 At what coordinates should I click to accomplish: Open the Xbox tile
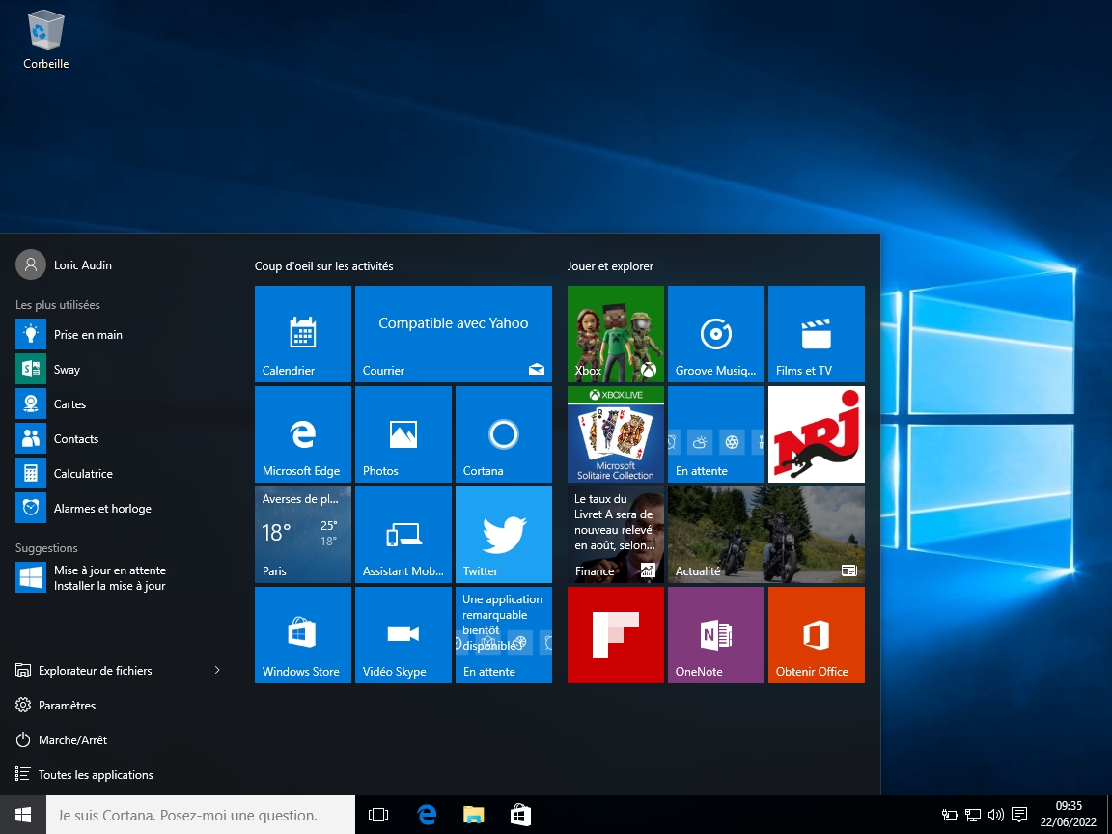coord(616,334)
